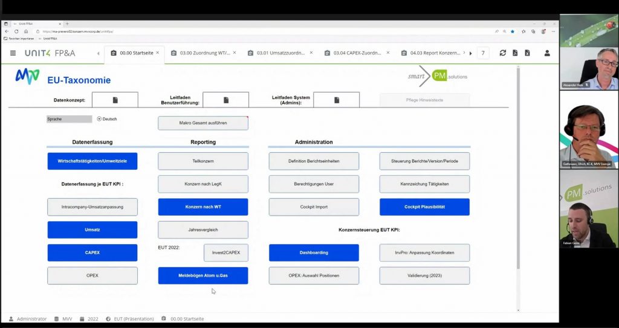Click the Makro Gesamt ausführen button

click(x=203, y=123)
